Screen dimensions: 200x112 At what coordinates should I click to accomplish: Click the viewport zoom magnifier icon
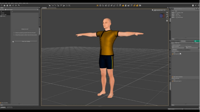pos(167,17)
